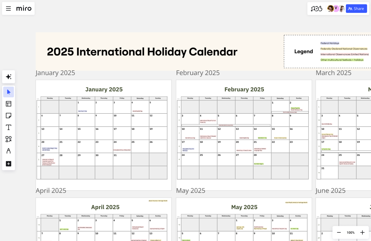The width and height of the screenshot is (371, 241).
Task: Select the February 2025 frame title
Action: 198,73
